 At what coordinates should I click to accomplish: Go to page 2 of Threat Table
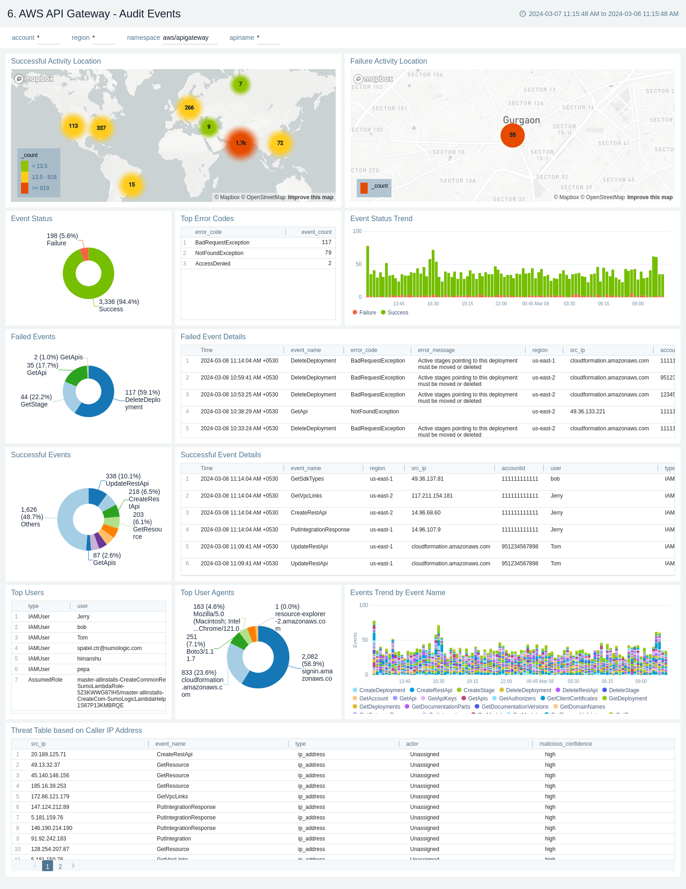pyautogui.click(x=60, y=867)
